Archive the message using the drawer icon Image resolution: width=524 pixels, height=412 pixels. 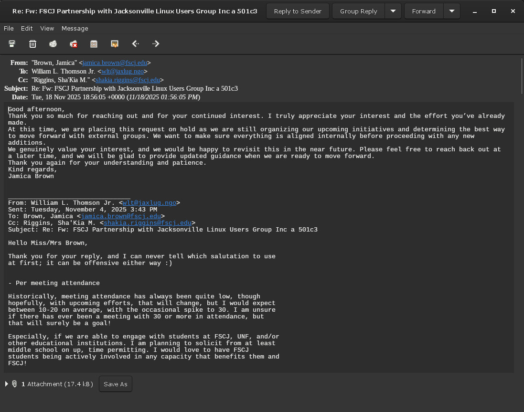(x=94, y=44)
